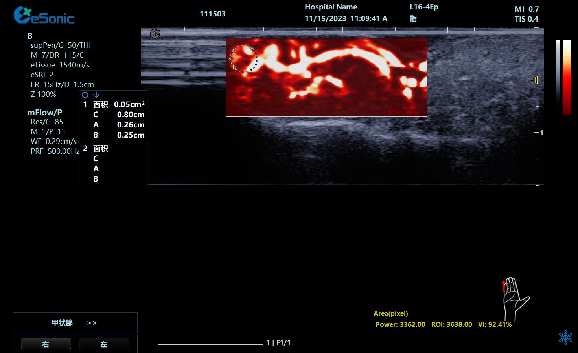Click the patient ID 111503 field
Image resolution: width=578 pixels, height=353 pixels.
click(213, 14)
